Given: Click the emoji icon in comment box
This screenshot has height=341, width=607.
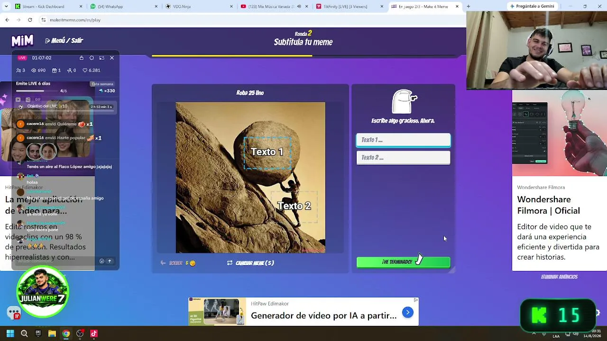Looking at the screenshot, I should (101, 261).
